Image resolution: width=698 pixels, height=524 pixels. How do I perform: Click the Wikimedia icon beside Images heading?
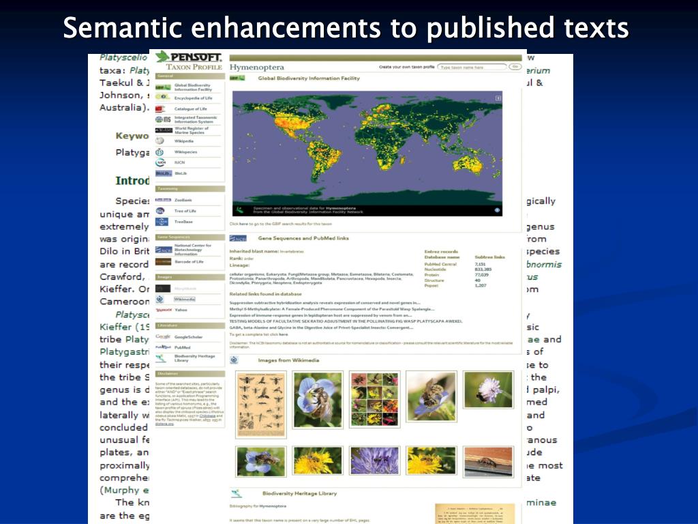(234, 360)
